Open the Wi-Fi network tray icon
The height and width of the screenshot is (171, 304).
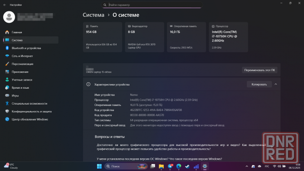coord(275,166)
